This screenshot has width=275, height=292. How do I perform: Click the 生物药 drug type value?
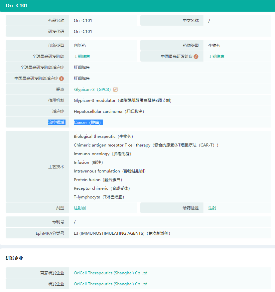click(214, 45)
